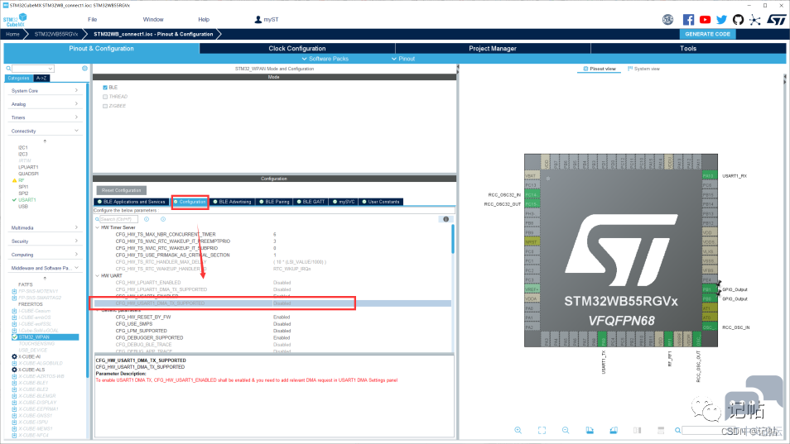790x444 pixels.
Task: Collapse the HW UART parameter group
Action: (98, 275)
